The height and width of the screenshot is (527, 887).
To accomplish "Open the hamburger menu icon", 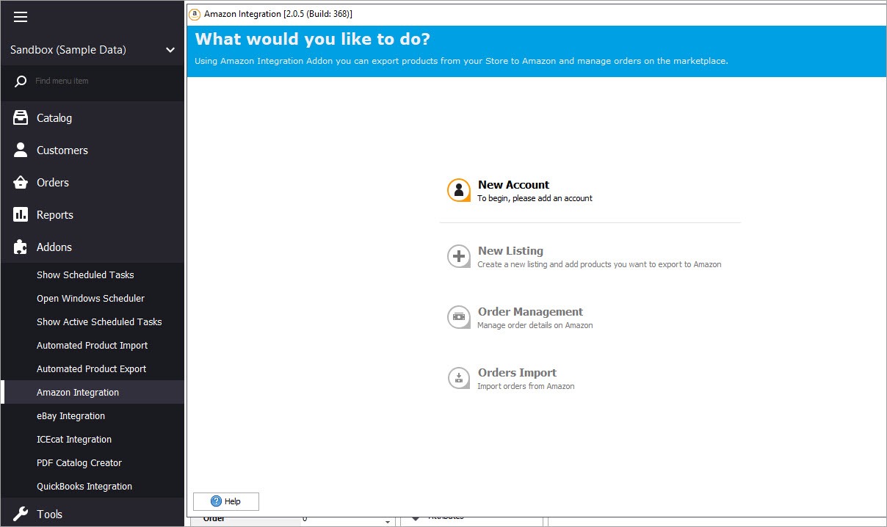I will click(20, 16).
